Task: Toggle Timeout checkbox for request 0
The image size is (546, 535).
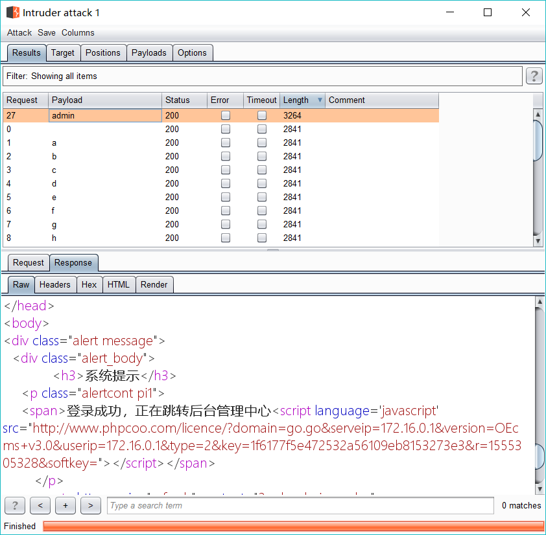Action: click(x=262, y=129)
